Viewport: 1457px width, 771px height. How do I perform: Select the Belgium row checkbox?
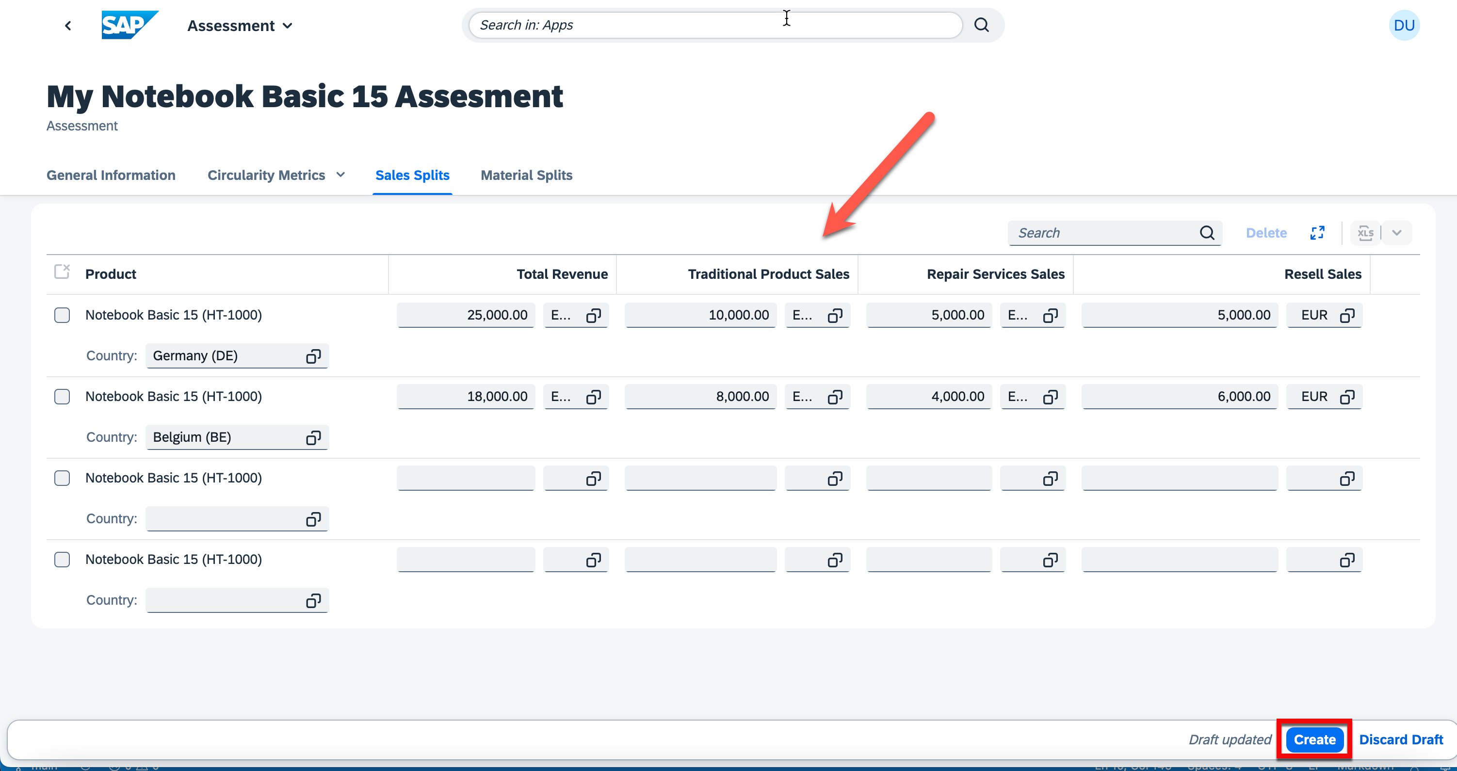(x=62, y=397)
